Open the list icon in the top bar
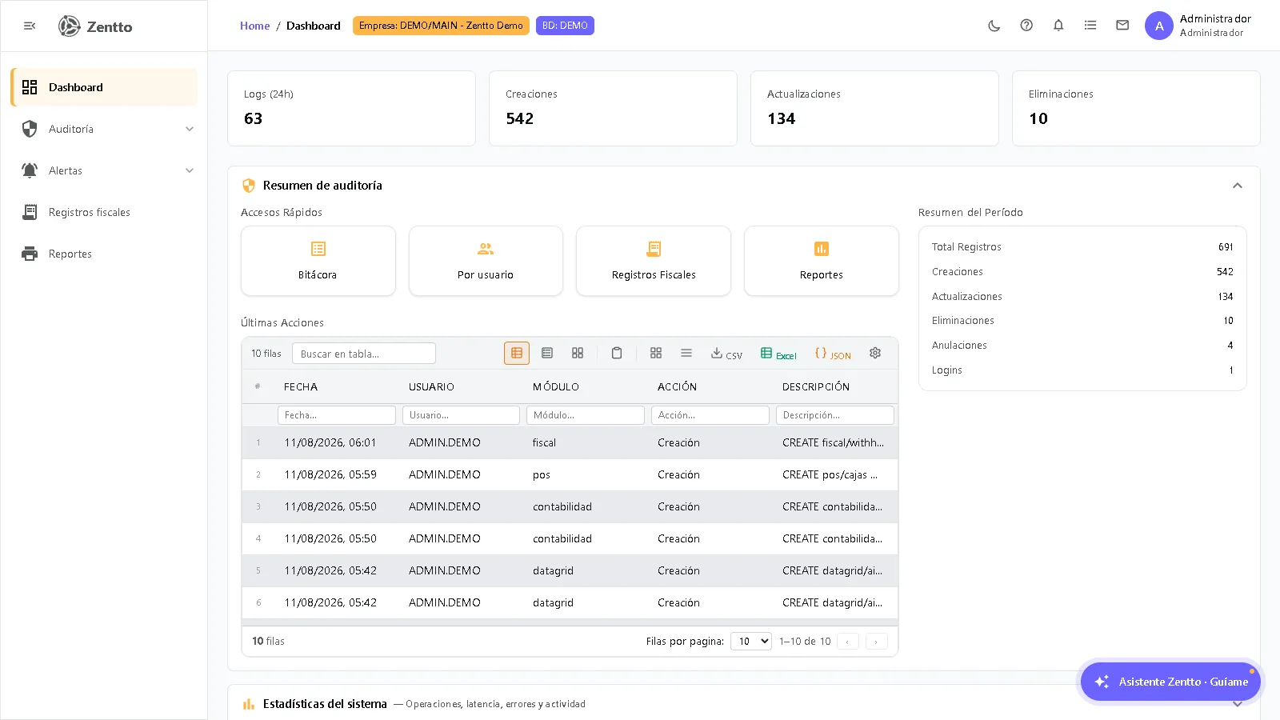This screenshot has width=1280, height=720. 1090,26
